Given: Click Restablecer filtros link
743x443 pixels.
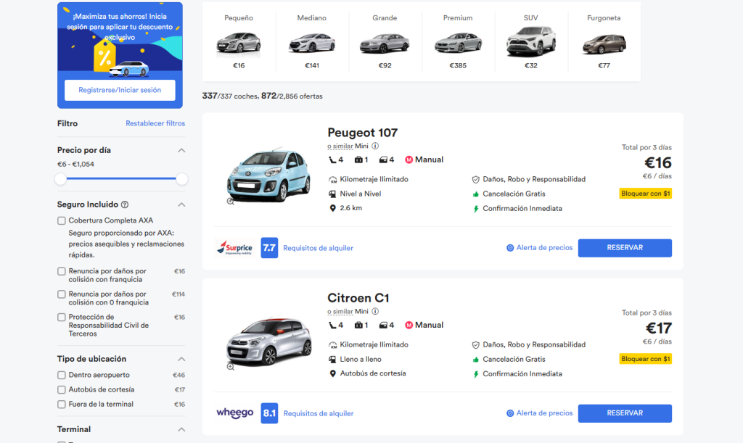Looking at the screenshot, I should point(155,123).
